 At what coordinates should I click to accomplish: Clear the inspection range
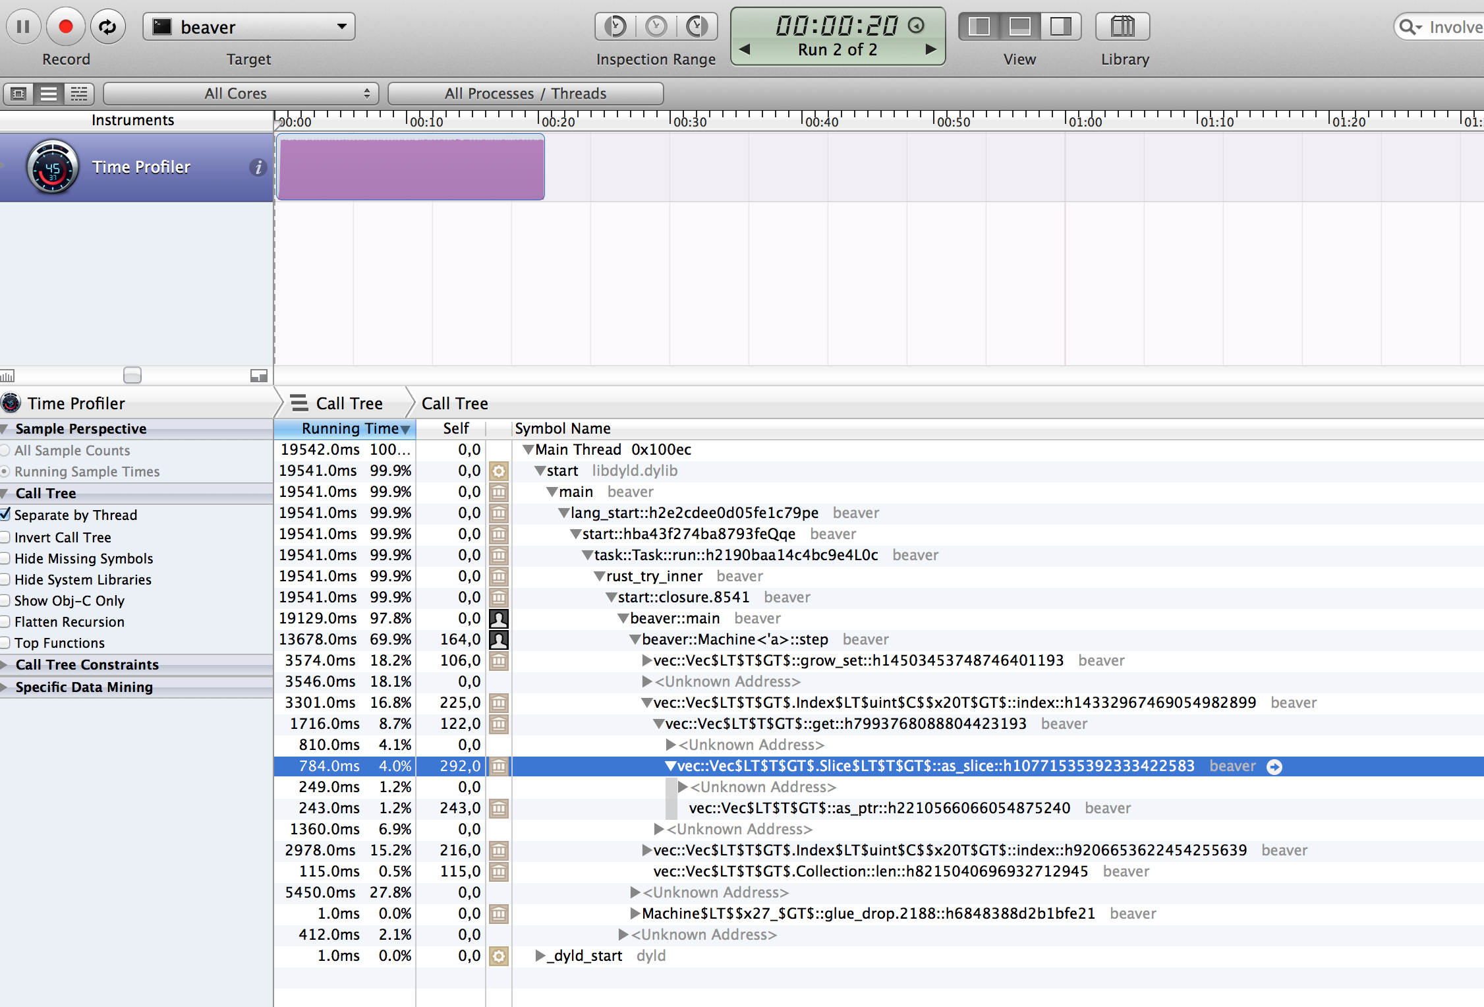[656, 26]
